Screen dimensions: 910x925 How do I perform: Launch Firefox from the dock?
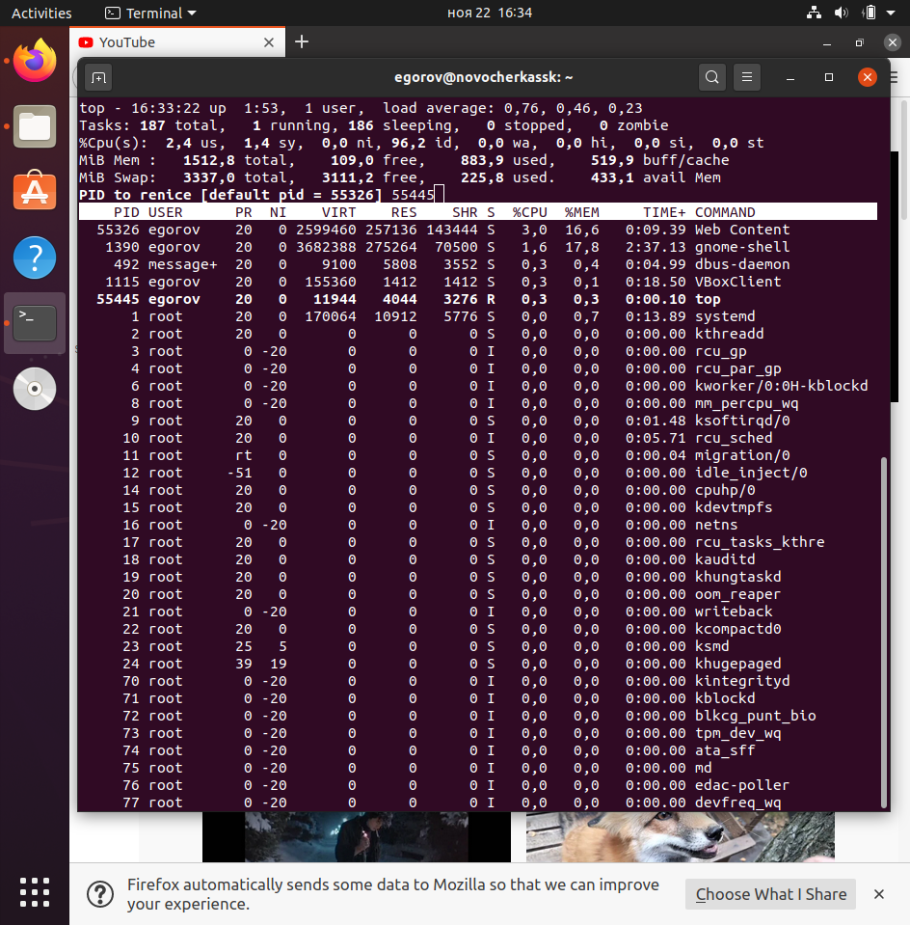(35, 62)
